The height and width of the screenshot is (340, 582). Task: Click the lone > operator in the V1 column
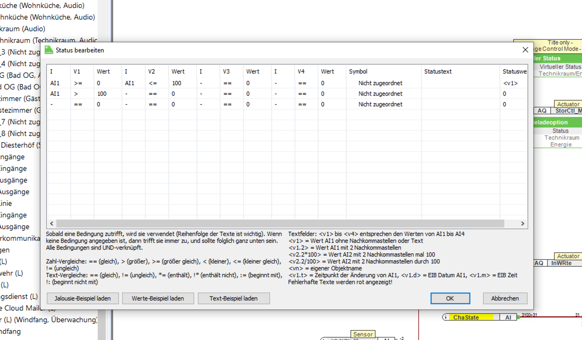[x=76, y=94]
